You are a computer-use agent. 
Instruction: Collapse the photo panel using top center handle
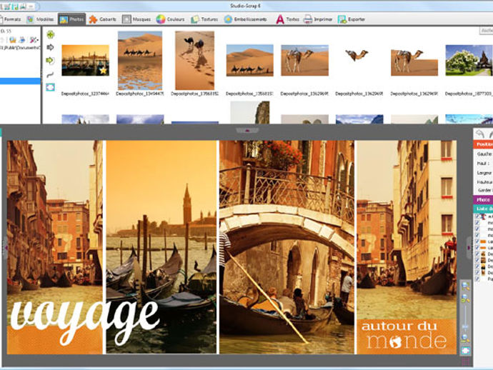247,130
